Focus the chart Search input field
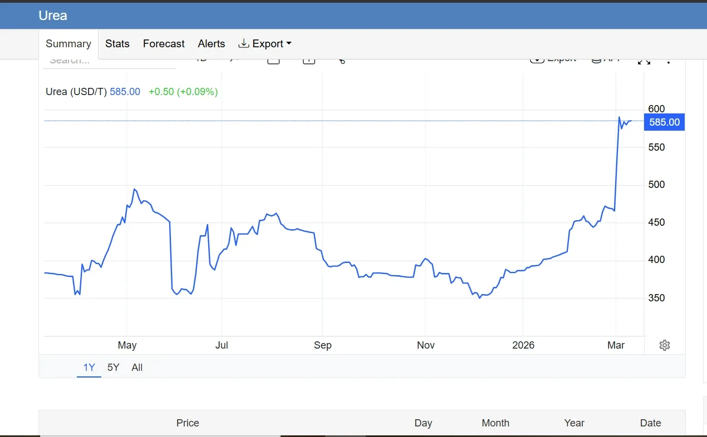Image resolution: width=707 pixels, height=437 pixels. click(110, 61)
